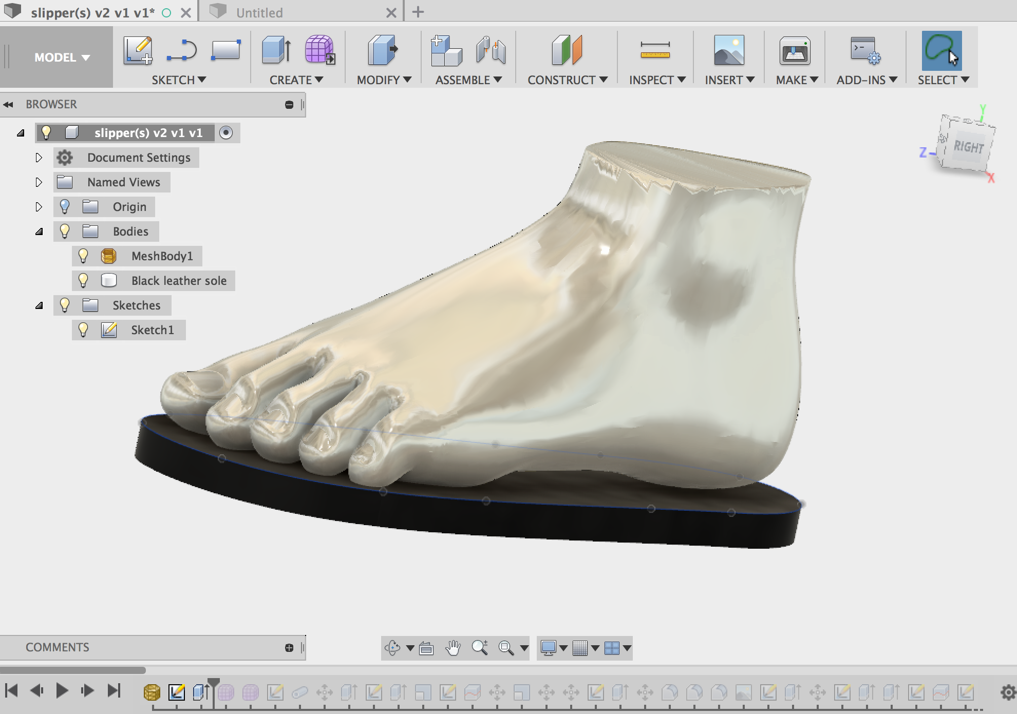1017x714 pixels.
Task: Open the Orbit type dropdown arrow
Action: coord(410,648)
